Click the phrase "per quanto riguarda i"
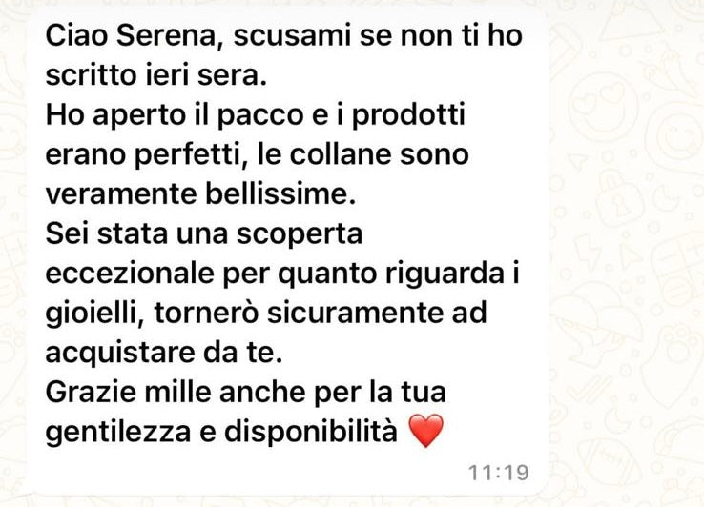The width and height of the screenshot is (704, 507). click(x=370, y=274)
